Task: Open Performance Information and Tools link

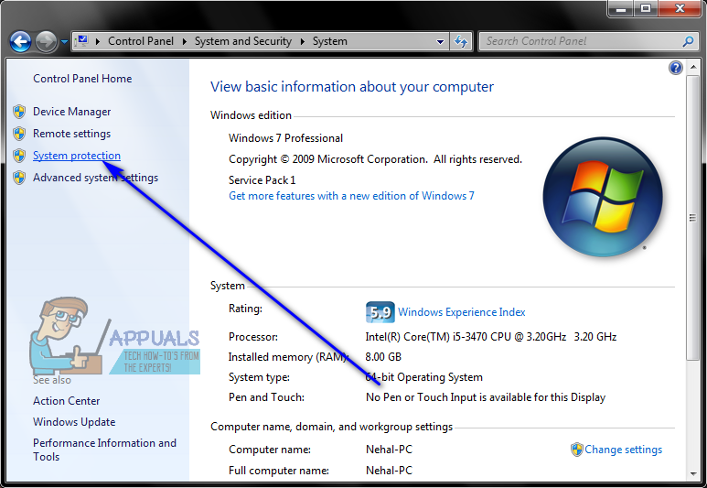Action: click(x=104, y=450)
